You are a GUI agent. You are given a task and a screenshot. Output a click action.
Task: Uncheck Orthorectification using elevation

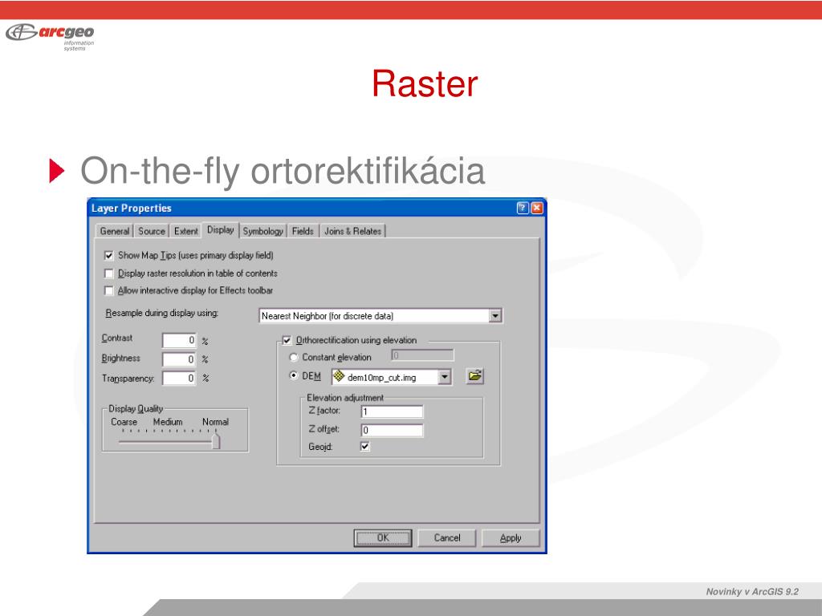[x=287, y=340]
